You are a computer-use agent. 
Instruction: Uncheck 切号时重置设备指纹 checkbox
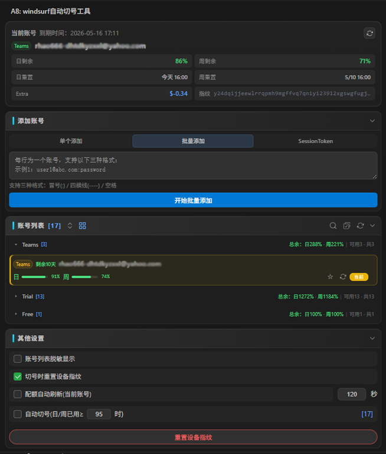pyautogui.click(x=18, y=377)
